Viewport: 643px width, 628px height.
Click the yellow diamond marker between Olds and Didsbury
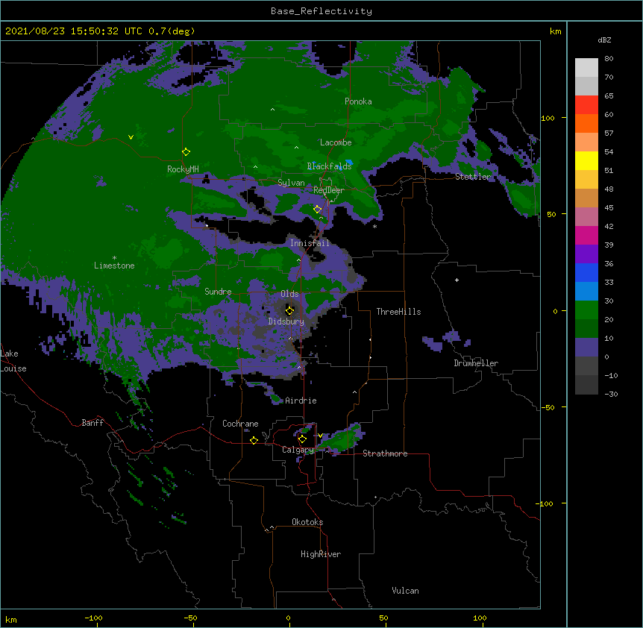click(x=289, y=311)
